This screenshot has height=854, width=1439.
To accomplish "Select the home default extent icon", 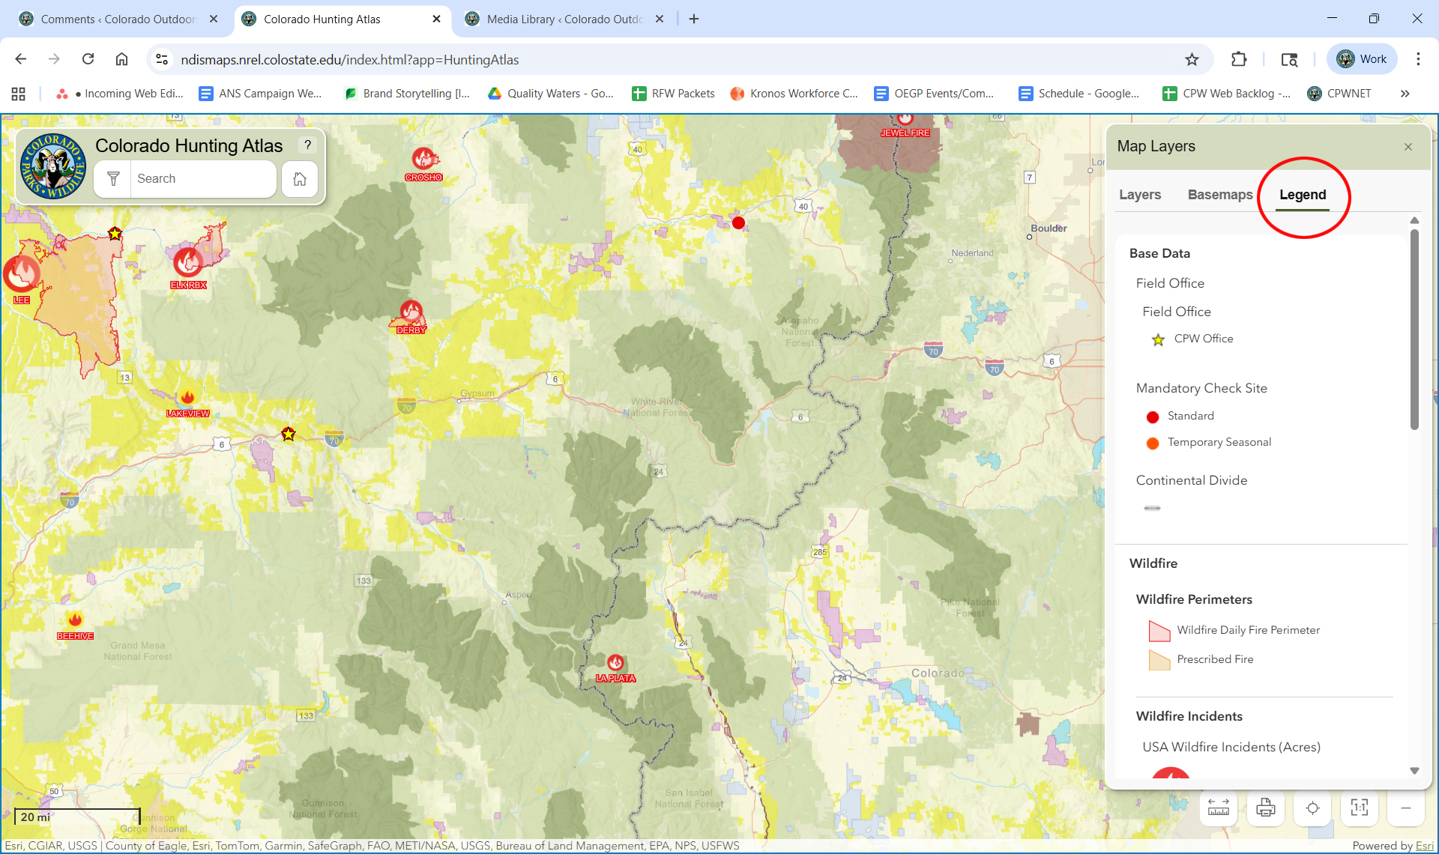I will (299, 178).
